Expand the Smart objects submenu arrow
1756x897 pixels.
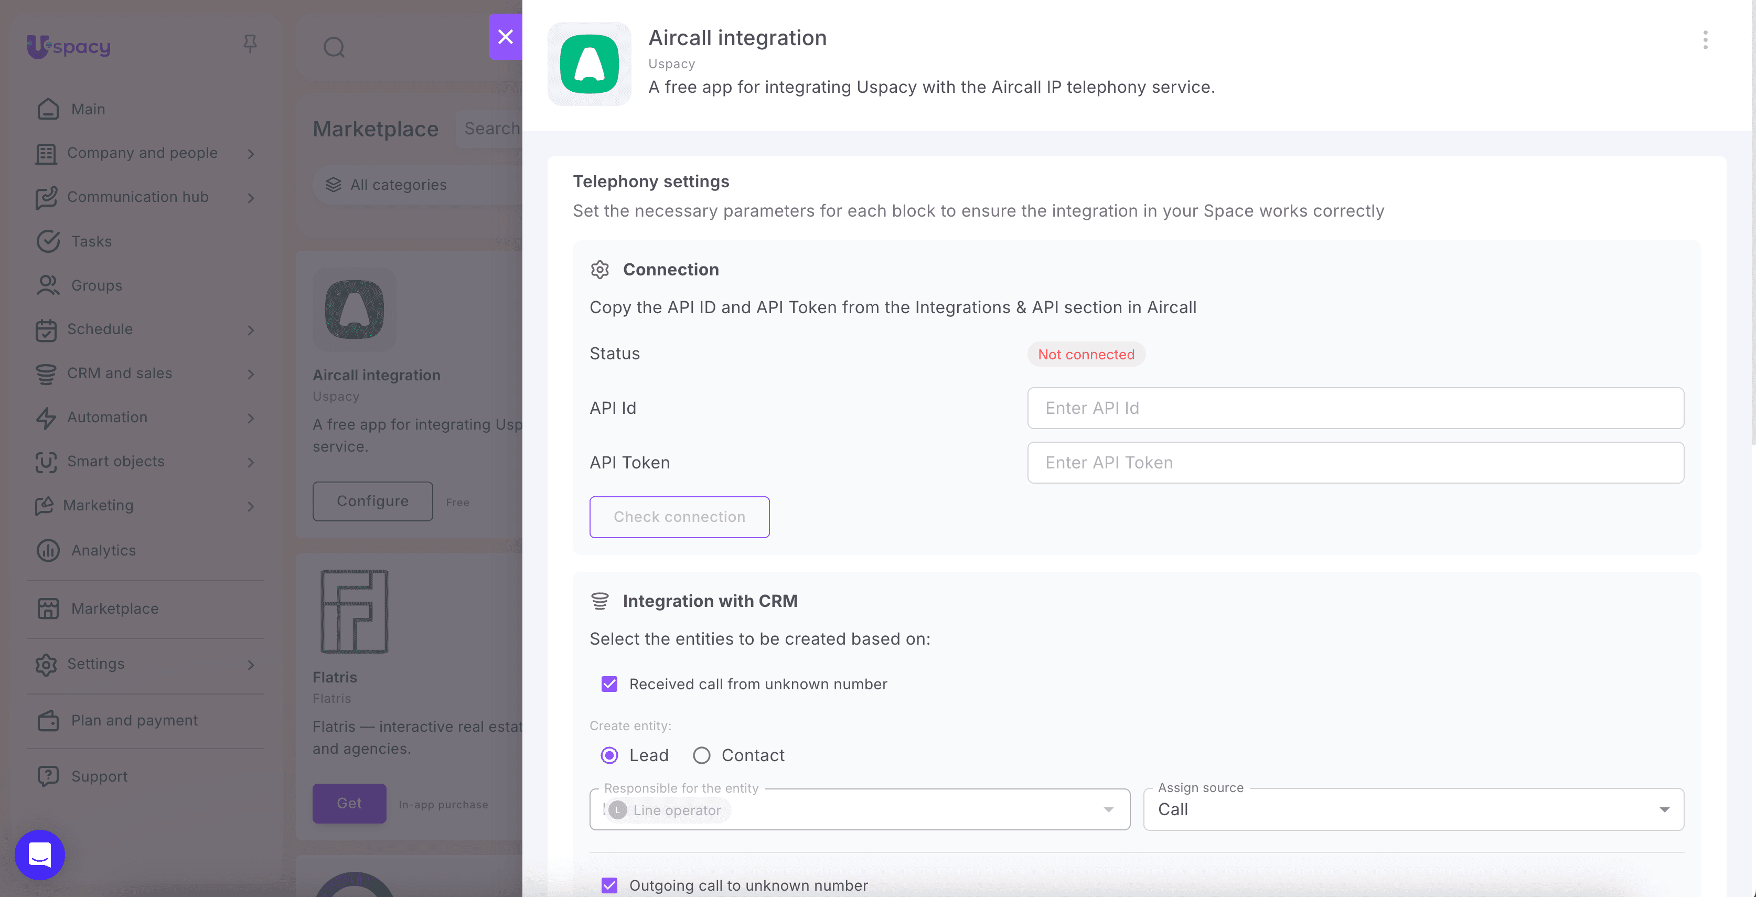pyautogui.click(x=251, y=462)
